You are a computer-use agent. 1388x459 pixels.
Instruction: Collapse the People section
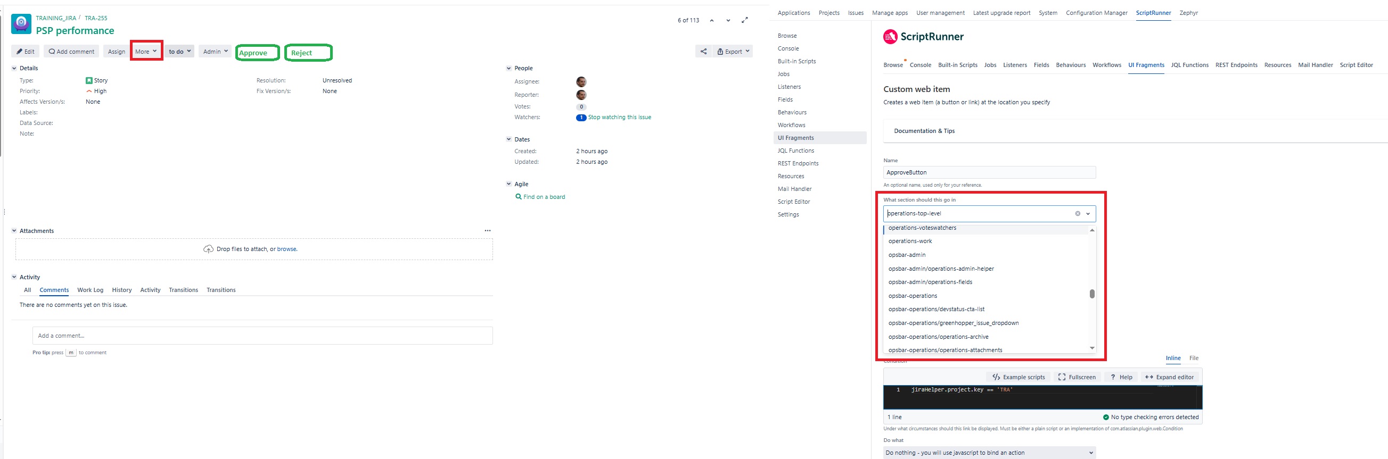[x=508, y=68]
